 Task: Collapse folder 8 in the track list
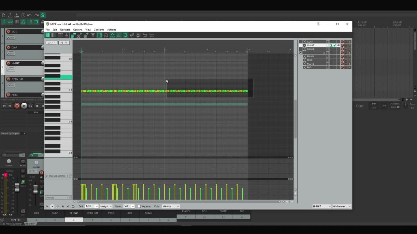point(301,53)
